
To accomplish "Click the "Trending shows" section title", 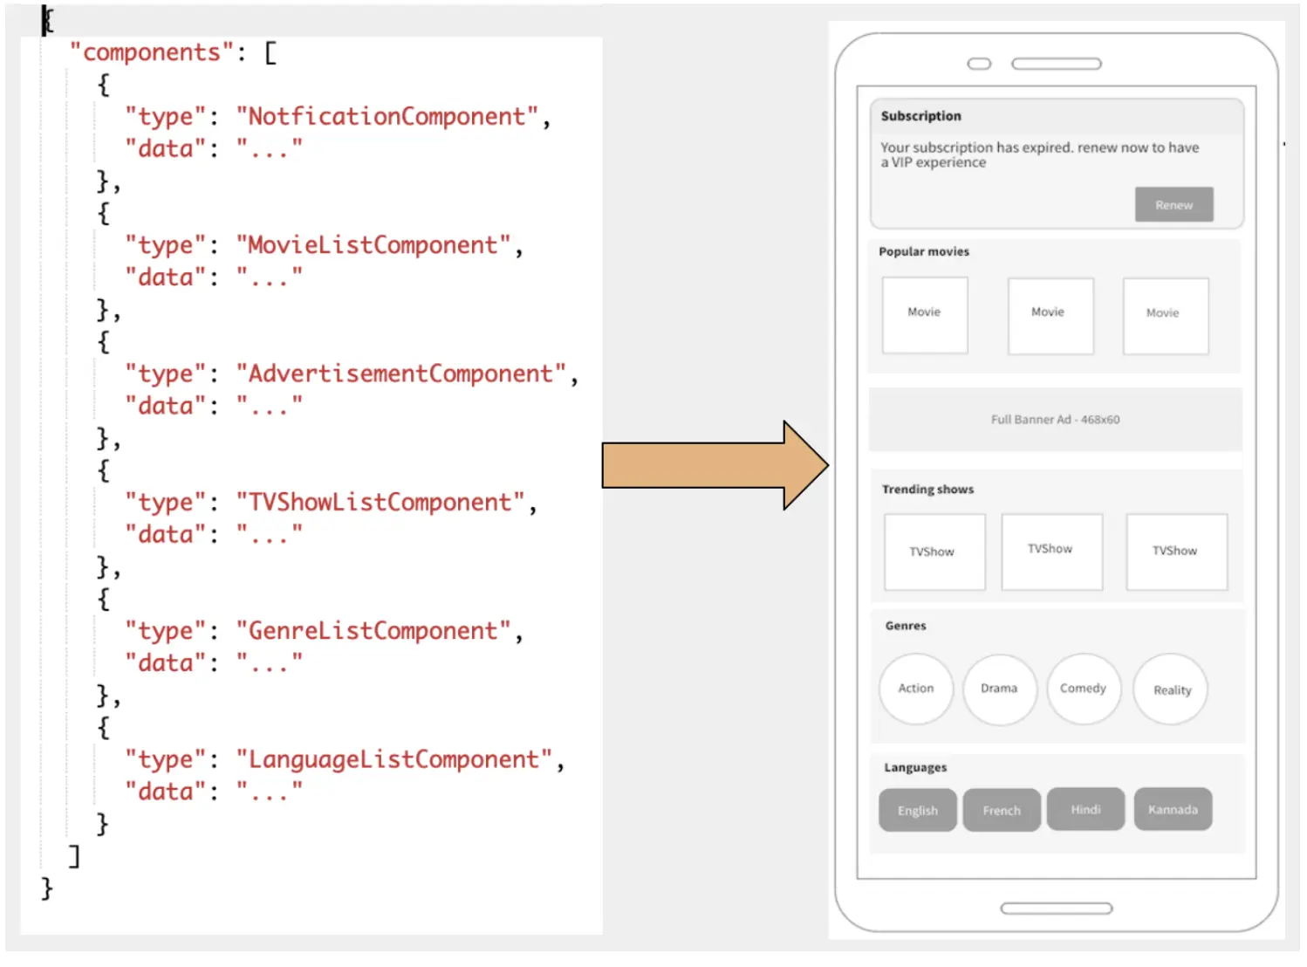I will tap(927, 490).
